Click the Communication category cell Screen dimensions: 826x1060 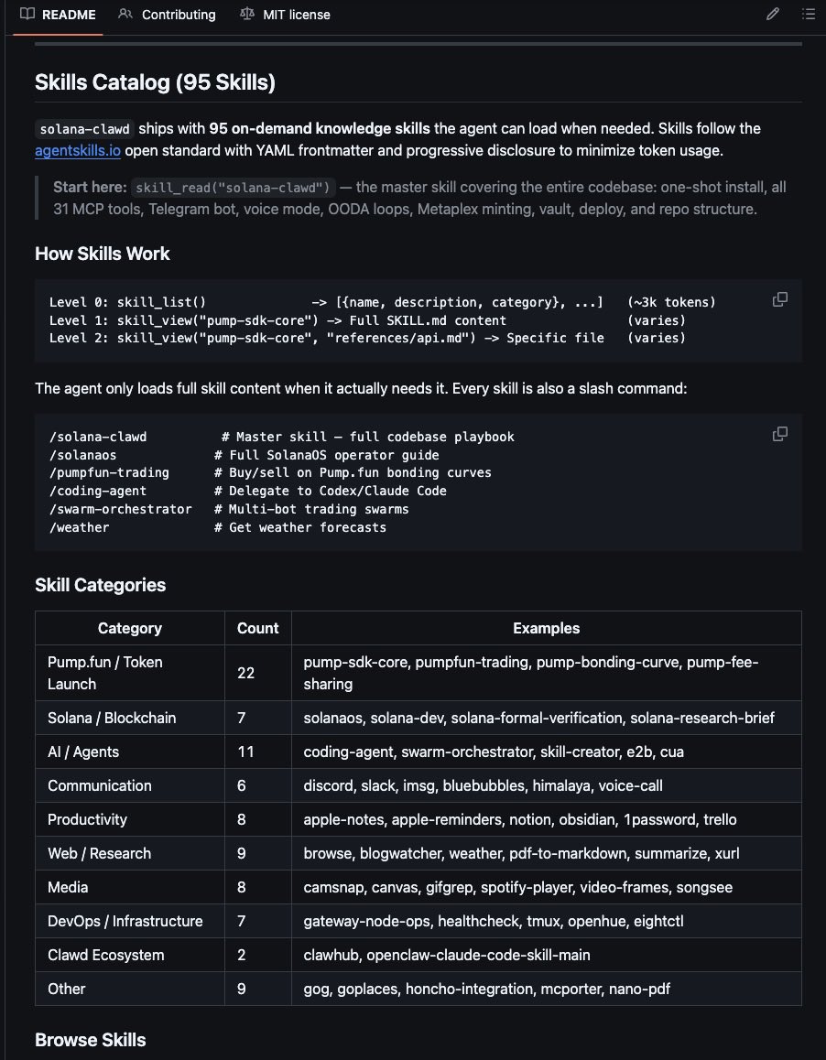[130, 785]
